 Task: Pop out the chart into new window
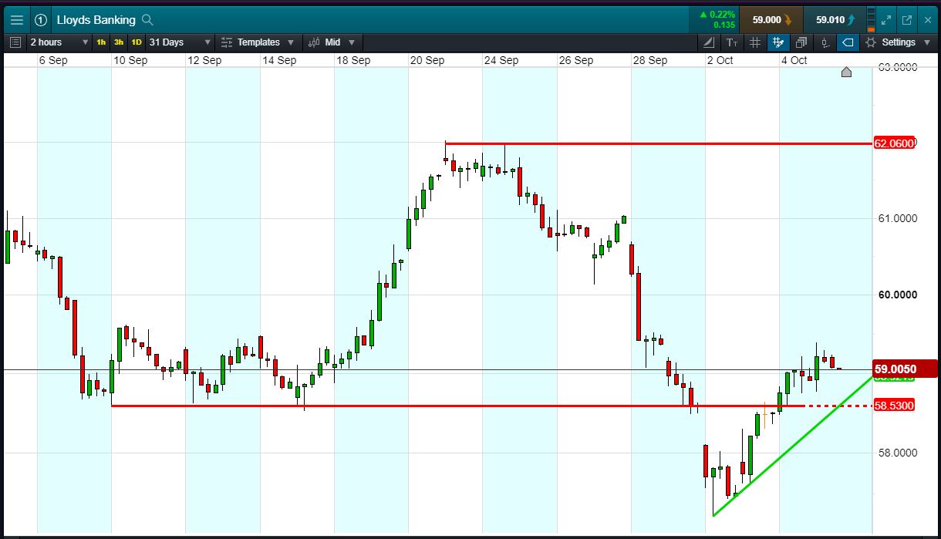pos(907,20)
